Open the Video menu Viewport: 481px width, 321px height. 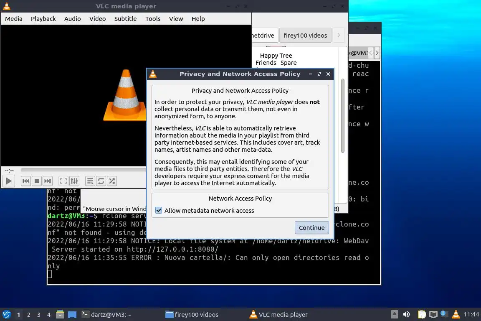click(98, 19)
